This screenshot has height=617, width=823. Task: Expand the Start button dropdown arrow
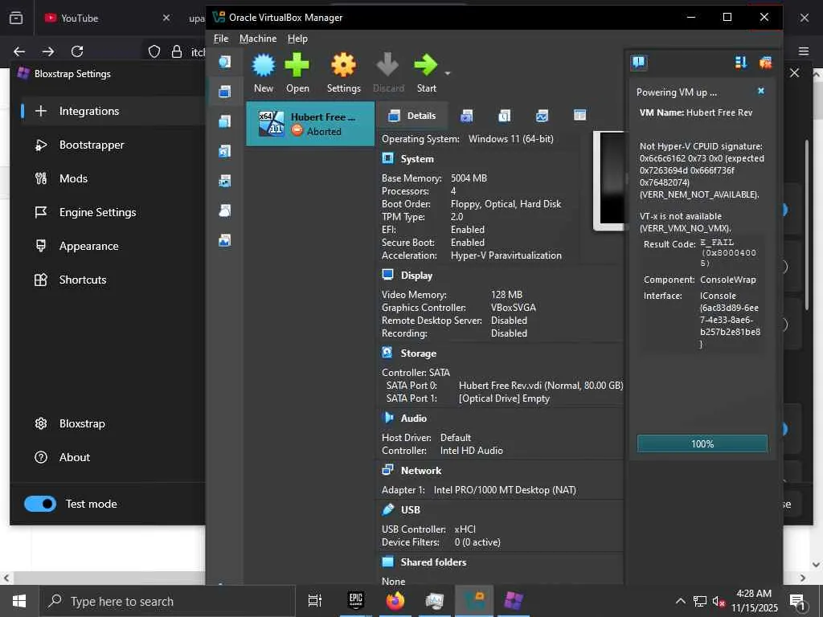tap(448, 73)
